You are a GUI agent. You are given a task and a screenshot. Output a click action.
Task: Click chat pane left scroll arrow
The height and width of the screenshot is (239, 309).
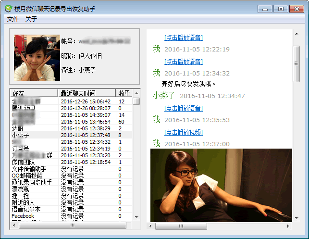[x=151, y=226]
